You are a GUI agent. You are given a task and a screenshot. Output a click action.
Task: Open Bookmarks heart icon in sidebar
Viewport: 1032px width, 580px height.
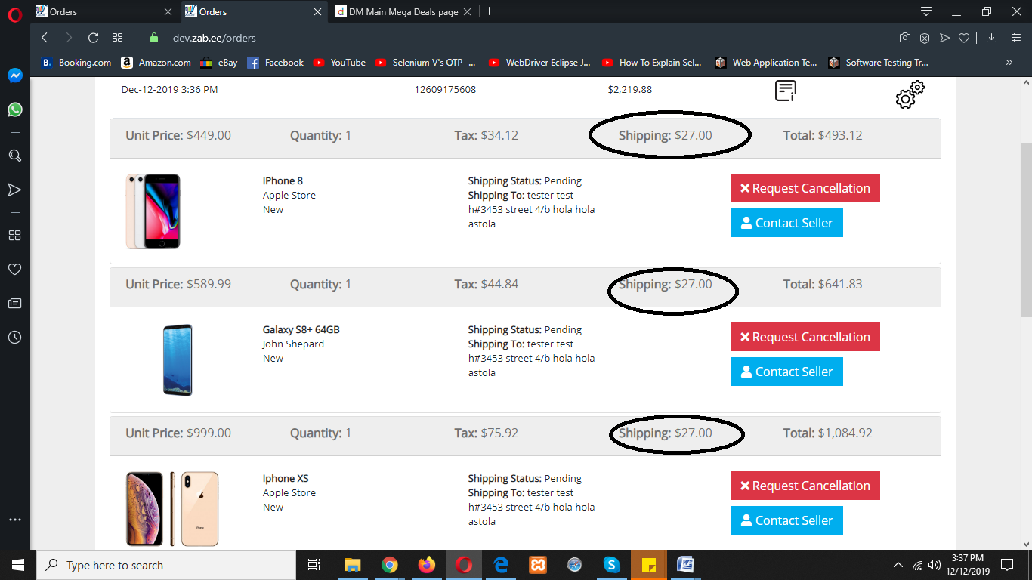click(x=14, y=269)
